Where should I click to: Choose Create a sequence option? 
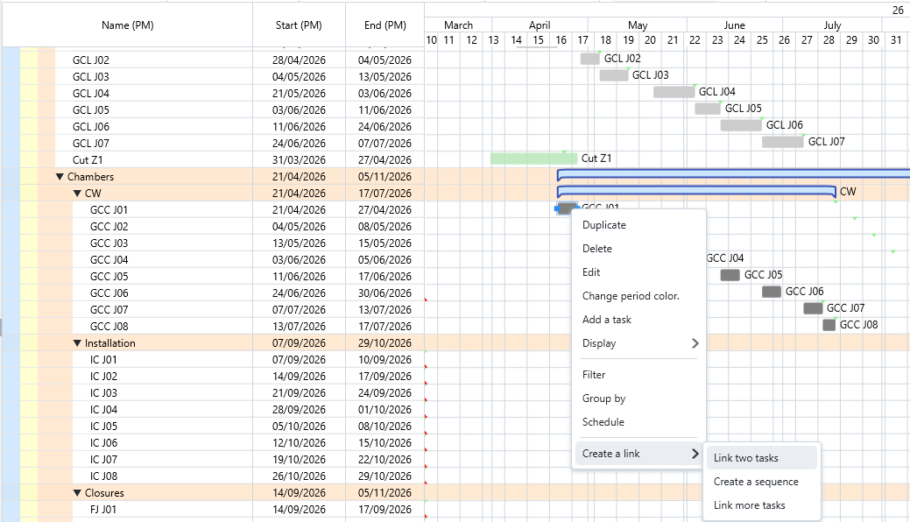(x=756, y=482)
